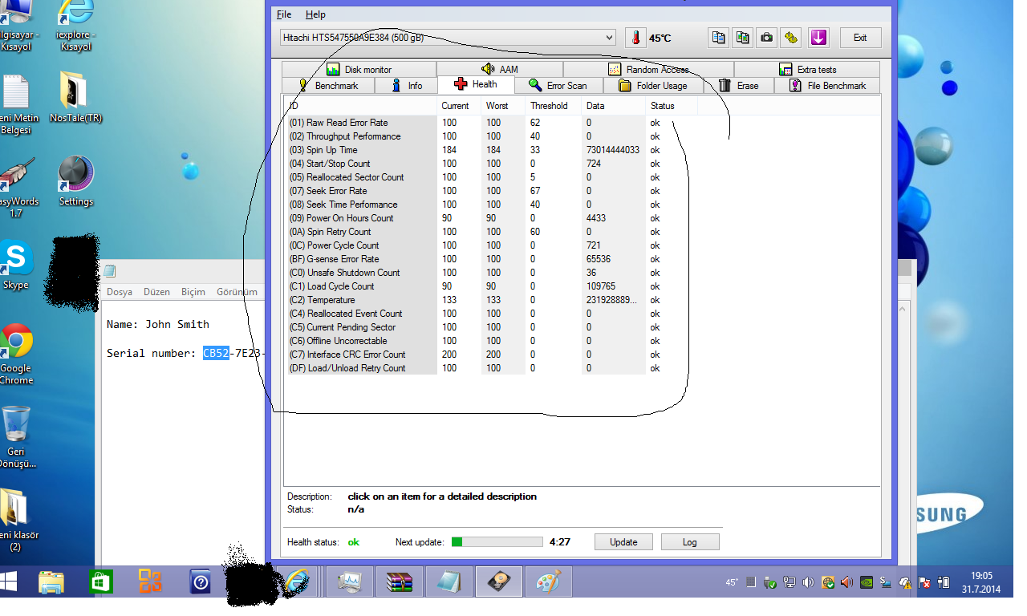Open the Hitachi drive selection dropdown

tap(448, 38)
